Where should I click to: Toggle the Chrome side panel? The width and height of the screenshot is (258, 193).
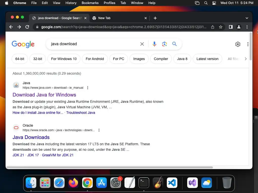coord(231,27)
